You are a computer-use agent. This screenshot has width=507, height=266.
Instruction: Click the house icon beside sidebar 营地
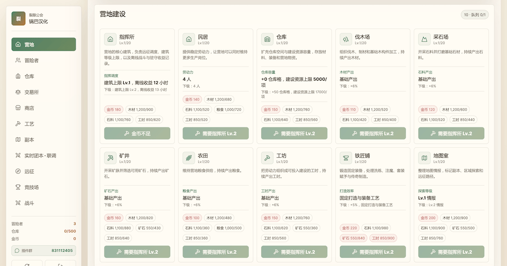coord(18,44)
